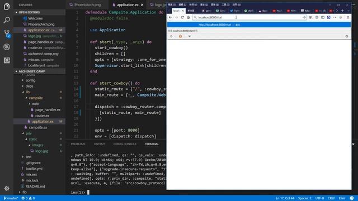Open router.ex in the web folder

coord(42,116)
